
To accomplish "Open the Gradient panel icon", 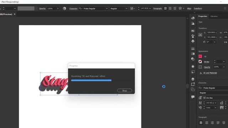I will (x=193, y=54).
